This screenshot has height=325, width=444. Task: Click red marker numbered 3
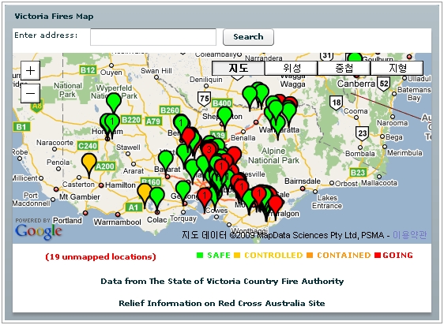209,151
